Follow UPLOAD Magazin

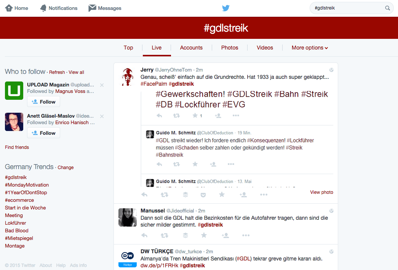(x=44, y=102)
